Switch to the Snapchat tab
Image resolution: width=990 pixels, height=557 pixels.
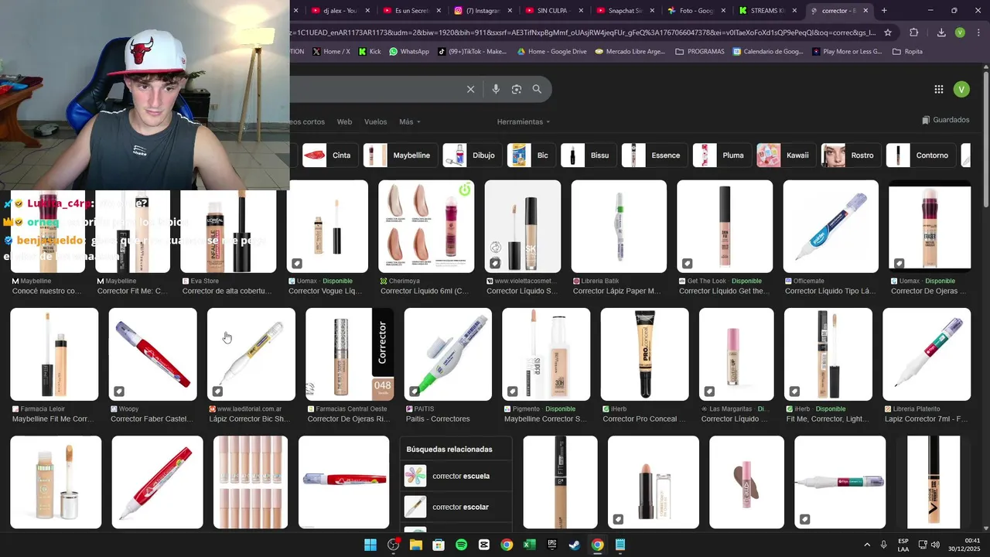[x=625, y=11]
